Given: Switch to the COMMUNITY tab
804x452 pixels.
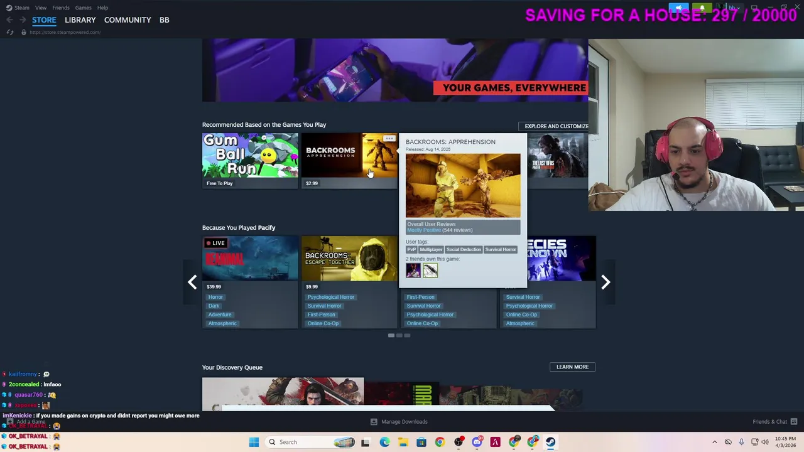Looking at the screenshot, I should (128, 20).
